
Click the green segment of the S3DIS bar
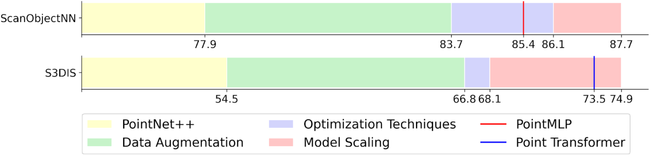point(346,73)
